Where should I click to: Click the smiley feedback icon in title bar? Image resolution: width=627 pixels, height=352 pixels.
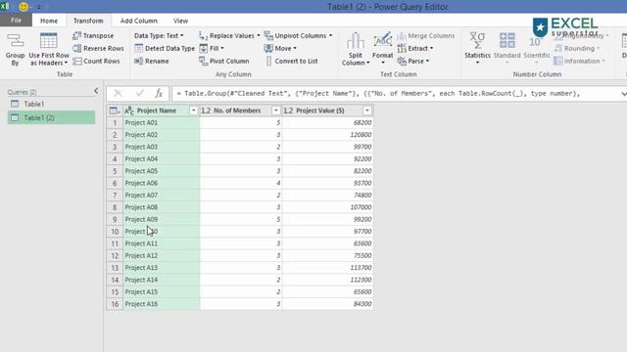pyautogui.click(x=24, y=7)
